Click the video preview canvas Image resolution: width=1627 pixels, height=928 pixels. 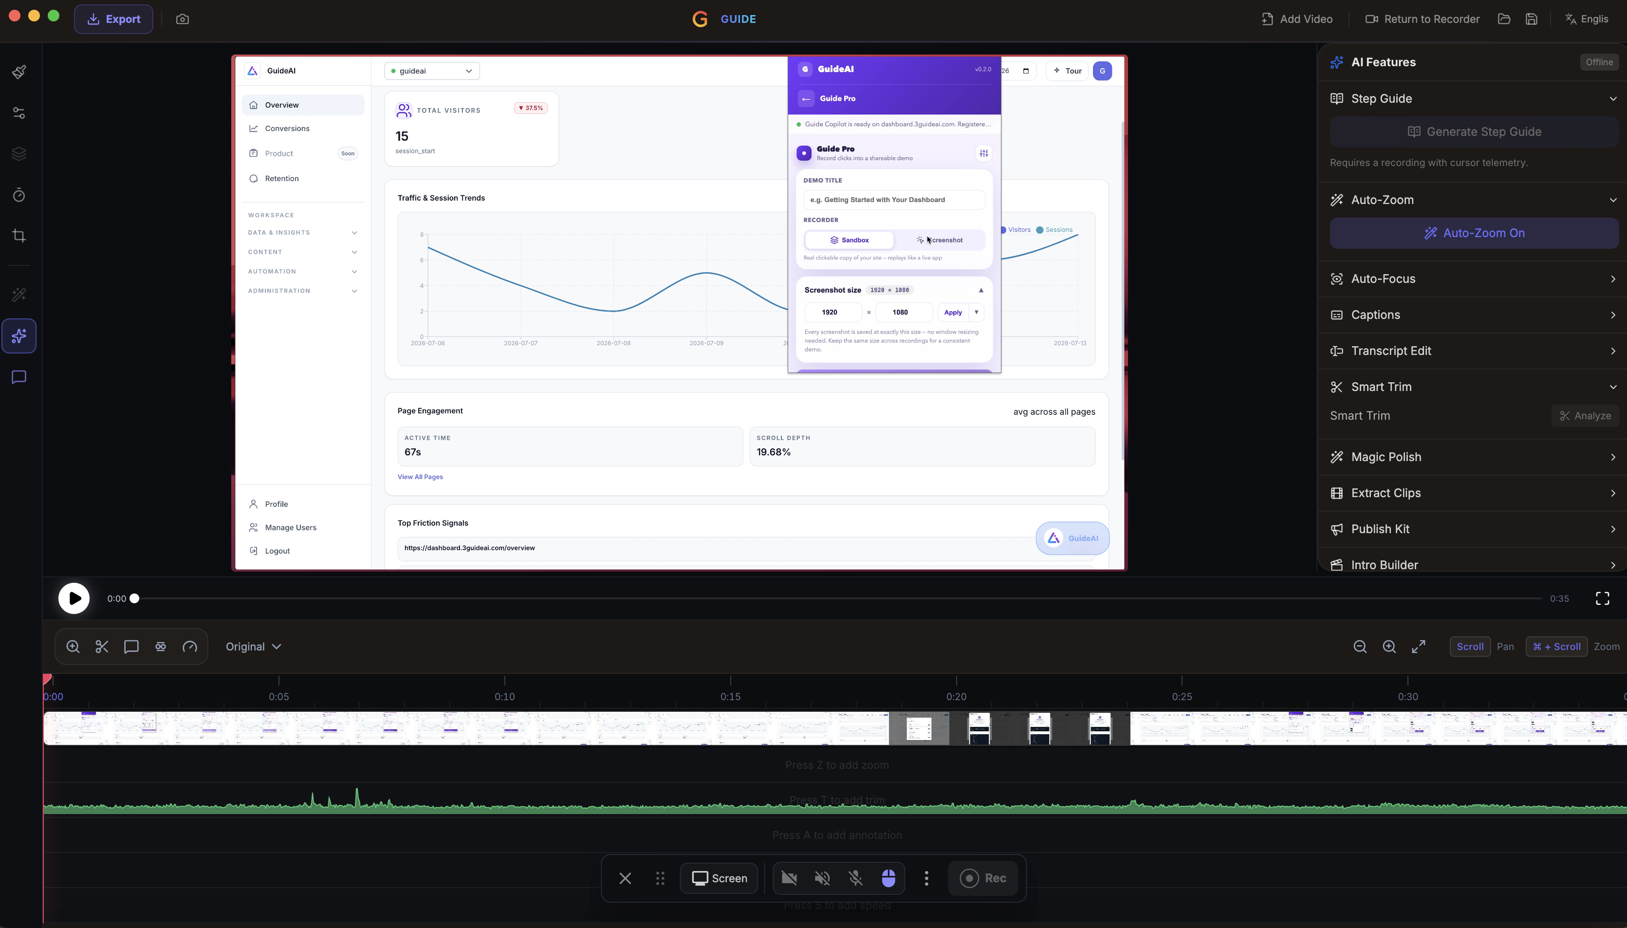pos(679,313)
